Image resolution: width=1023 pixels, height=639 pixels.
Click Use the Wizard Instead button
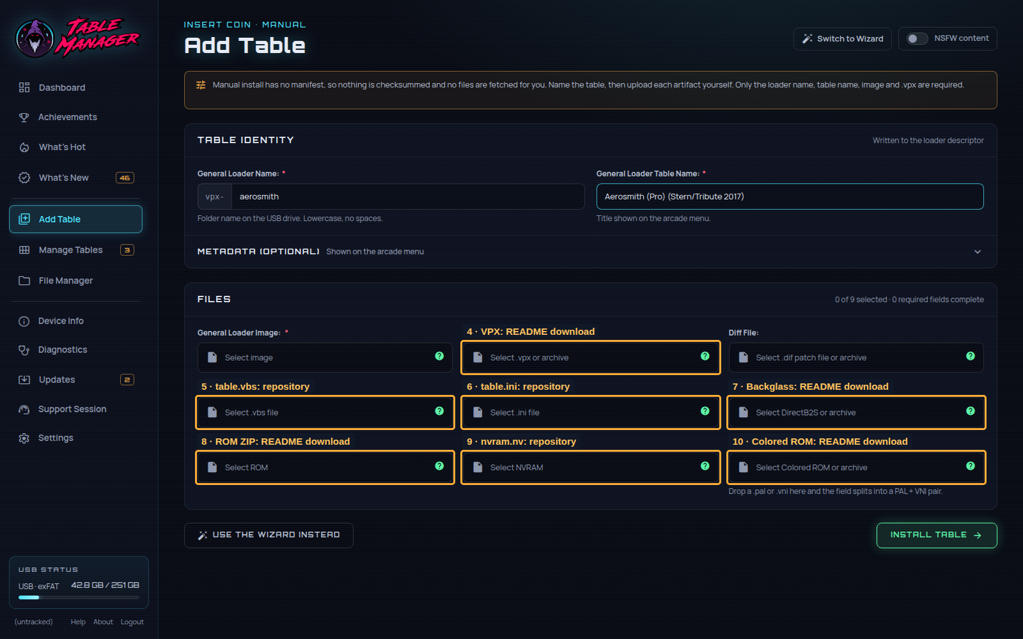(269, 535)
